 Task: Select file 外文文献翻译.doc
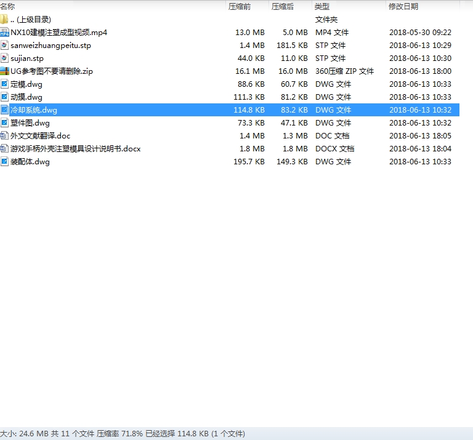tap(41, 136)
